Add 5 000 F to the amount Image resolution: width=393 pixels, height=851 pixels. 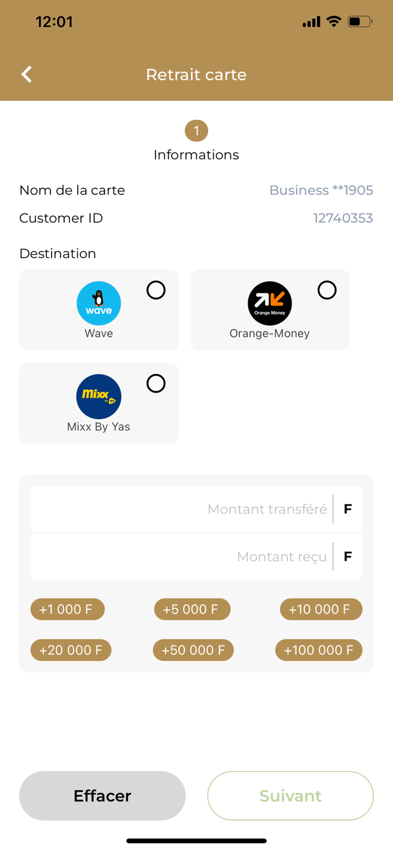coord(192,609)
